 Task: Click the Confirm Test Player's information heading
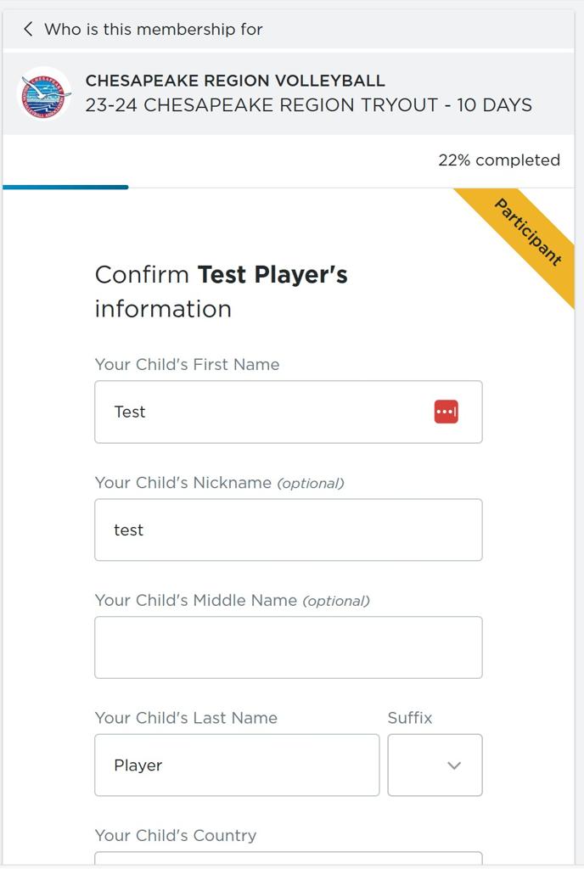[222, 291]
